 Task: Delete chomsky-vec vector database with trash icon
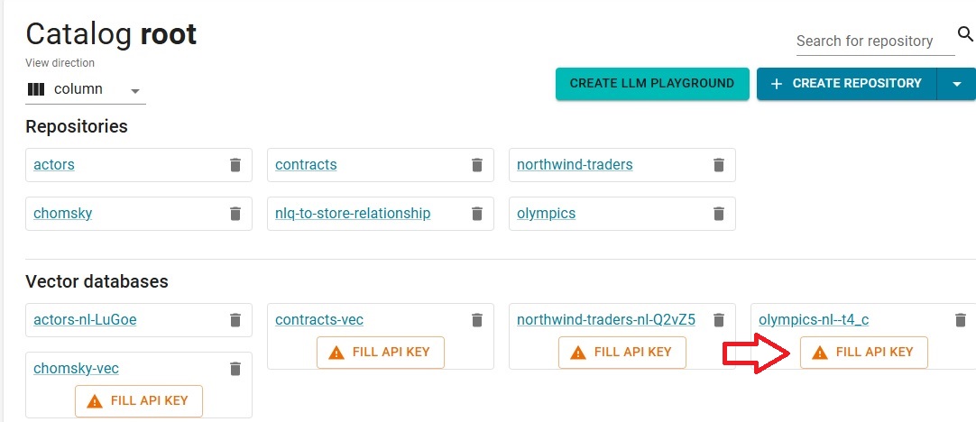235,369
